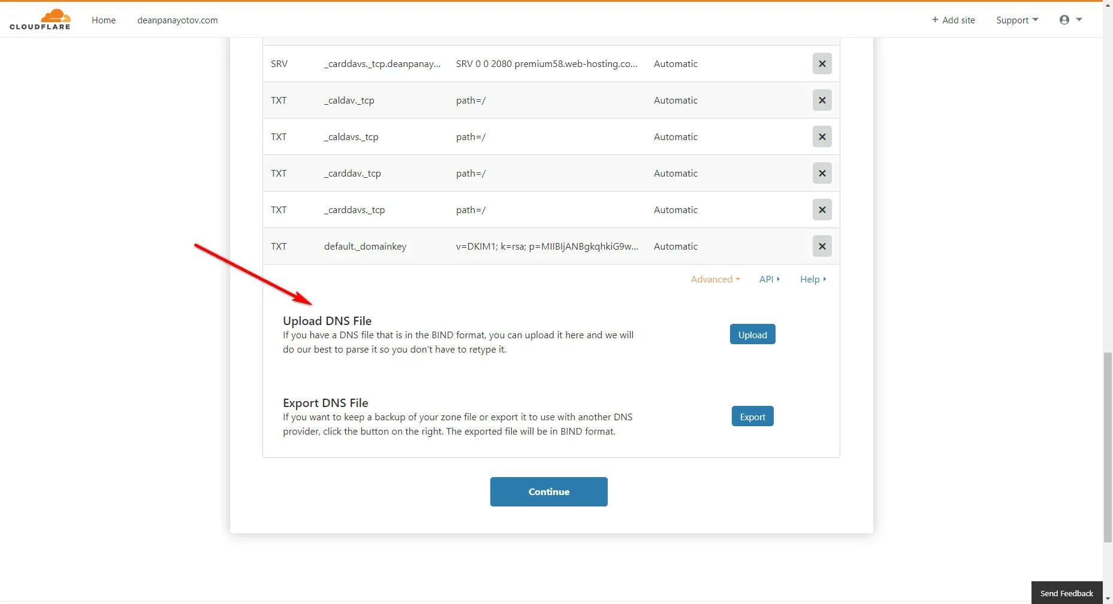This screenshot has height=604, width=1113.
Task: Click Automatic TTL for default._domainkey
Action: pyautogui.click(x=675, y=246)
